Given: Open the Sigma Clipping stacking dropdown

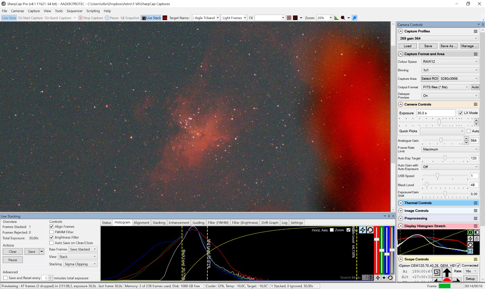Looking at the screenshot, I should (80, 264).
